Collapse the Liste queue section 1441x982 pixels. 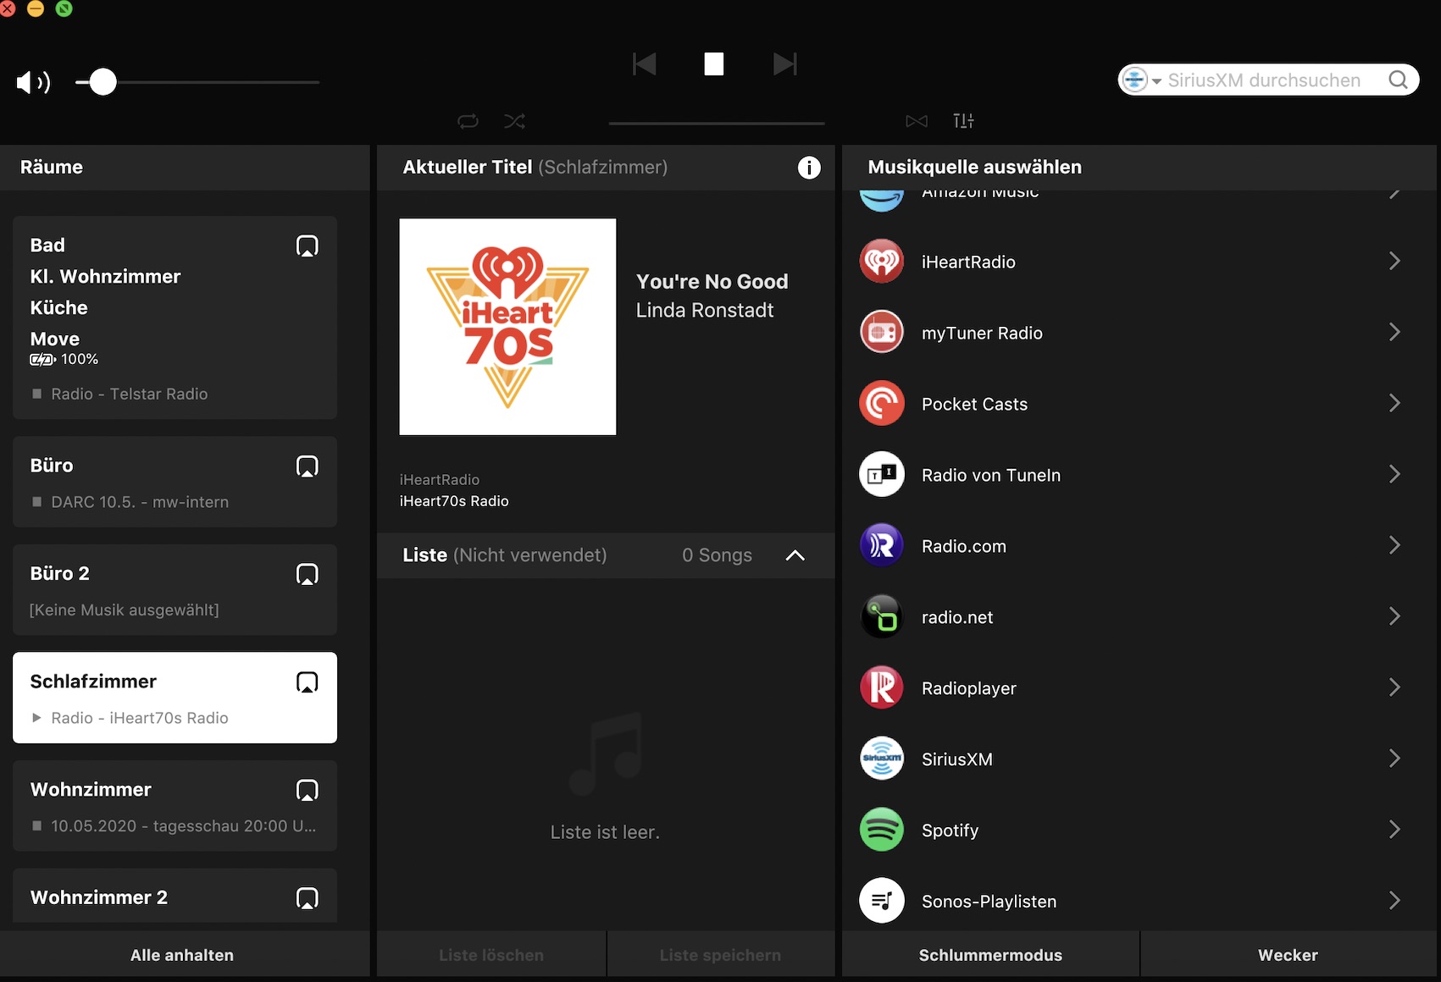click(x=795, y=555)
